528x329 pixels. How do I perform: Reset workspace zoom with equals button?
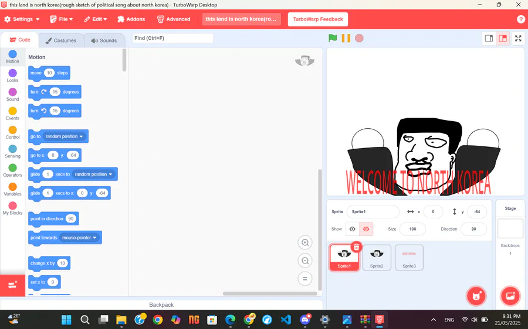click(305, 279)
